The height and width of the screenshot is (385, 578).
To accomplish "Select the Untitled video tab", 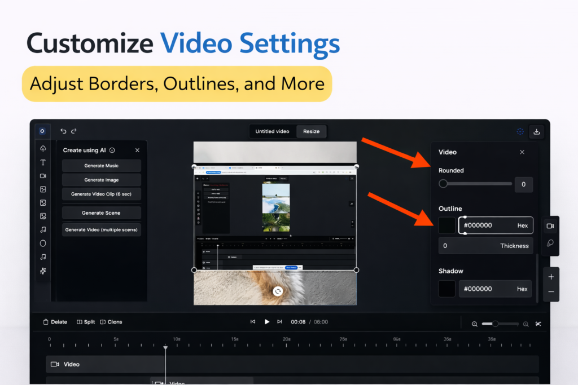I will 272,131.
